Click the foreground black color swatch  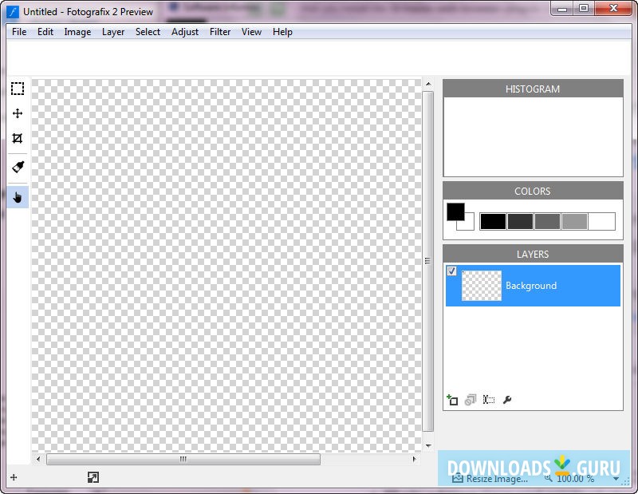[x=455, y=211]
